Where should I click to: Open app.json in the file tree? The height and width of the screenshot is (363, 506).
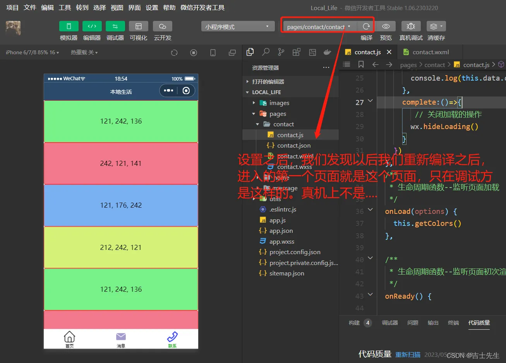[290, 231]
